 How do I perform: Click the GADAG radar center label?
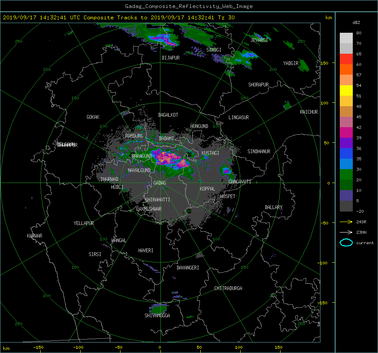coord(160,183)
